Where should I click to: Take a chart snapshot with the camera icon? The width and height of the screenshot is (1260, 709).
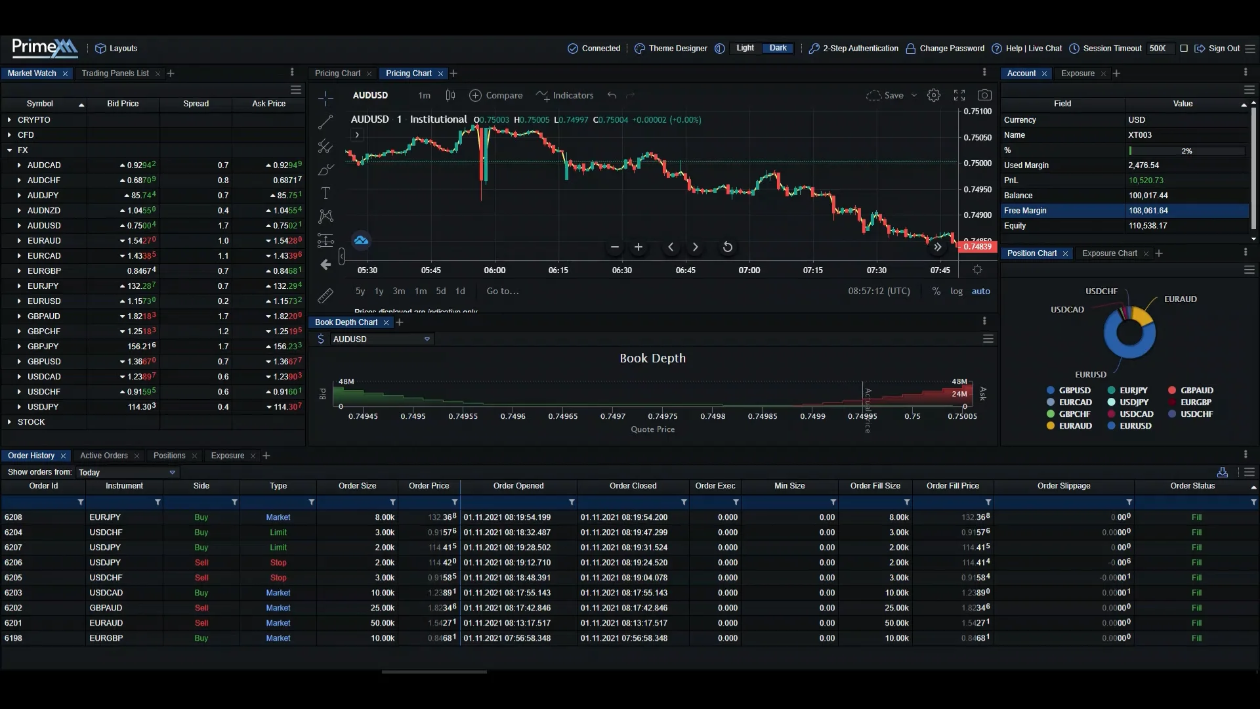985,95
